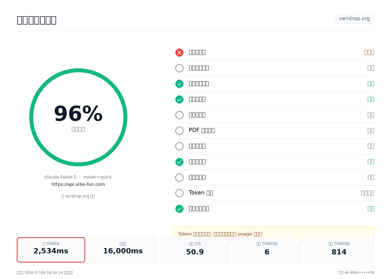
Task: Click the red status text in the first row
Action: pyautogui.click(x=369, y=52)
